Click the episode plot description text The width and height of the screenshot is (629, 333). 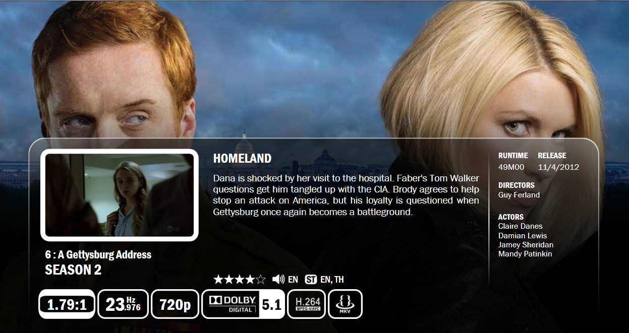(x=346, y=195)
